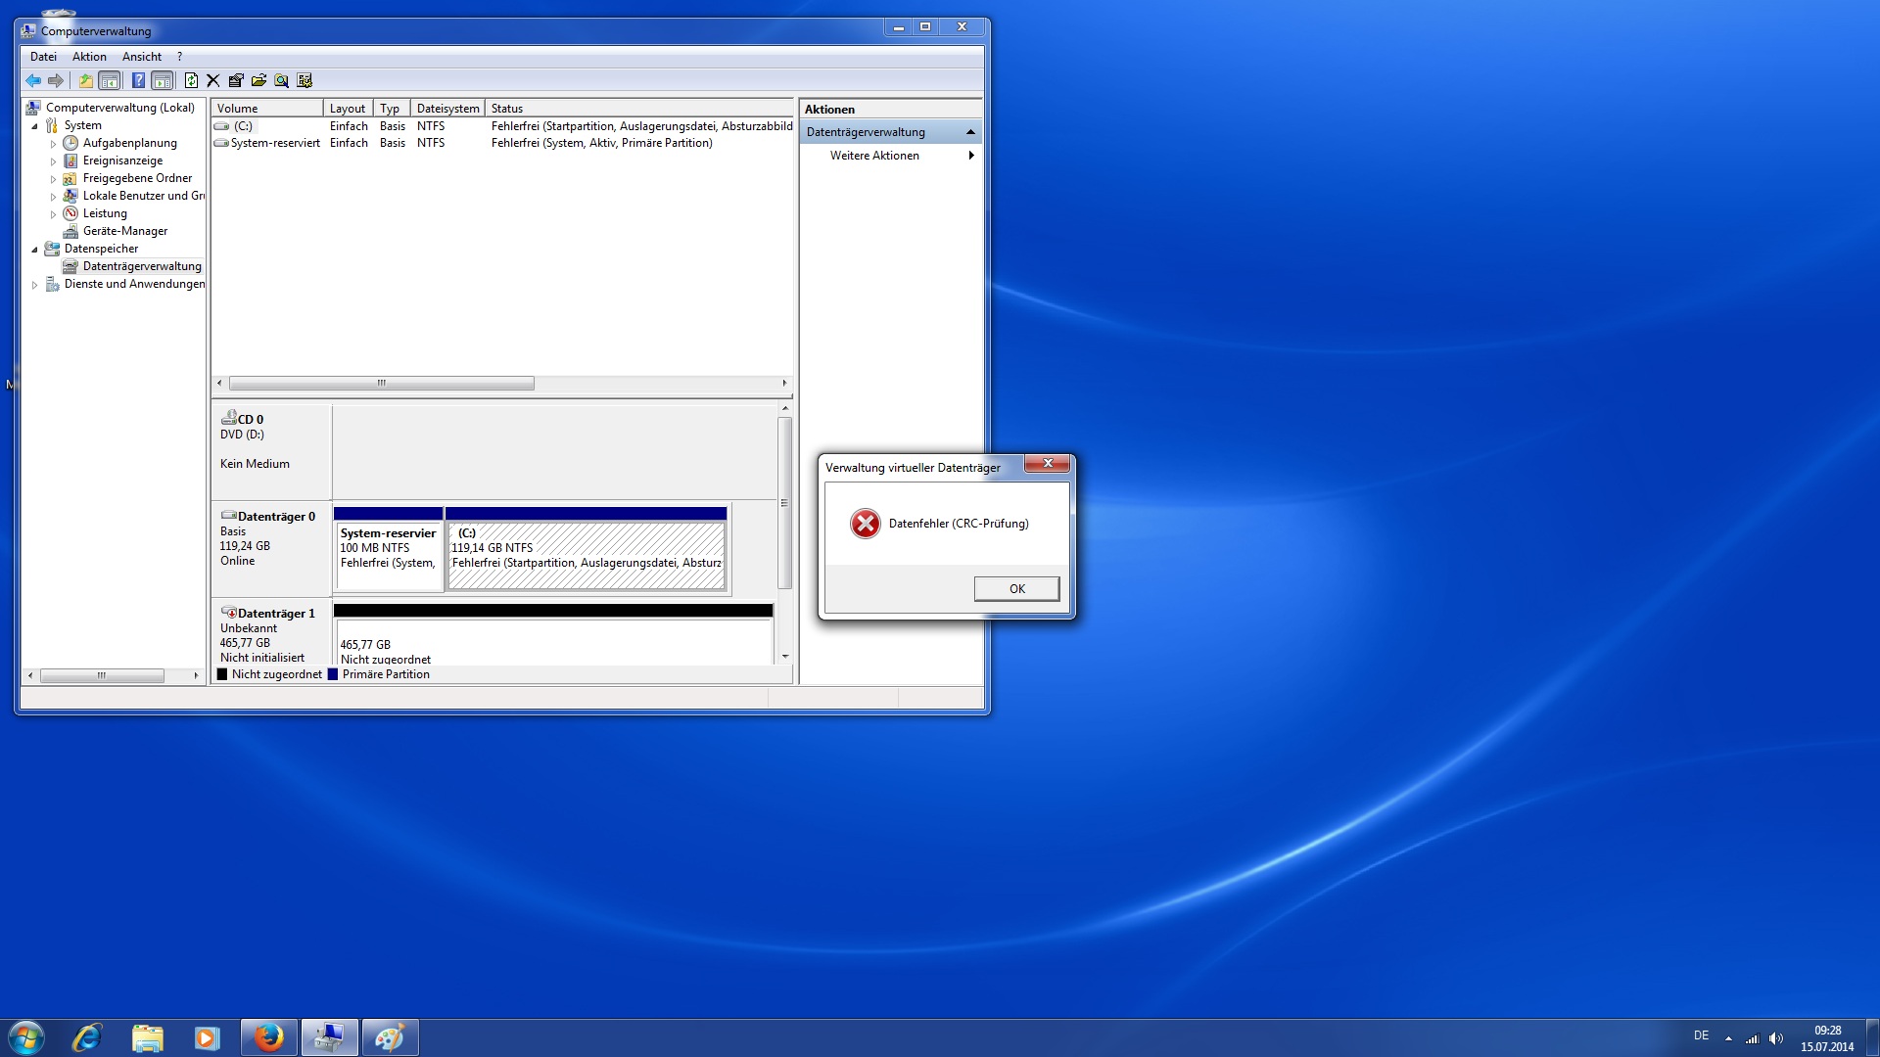1880x1057 pixels.
Task: Open the Ansicht menu
Action: (x=142, y=57)
